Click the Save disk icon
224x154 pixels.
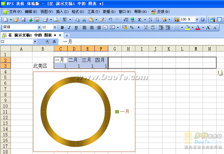[x=23, y=20]
